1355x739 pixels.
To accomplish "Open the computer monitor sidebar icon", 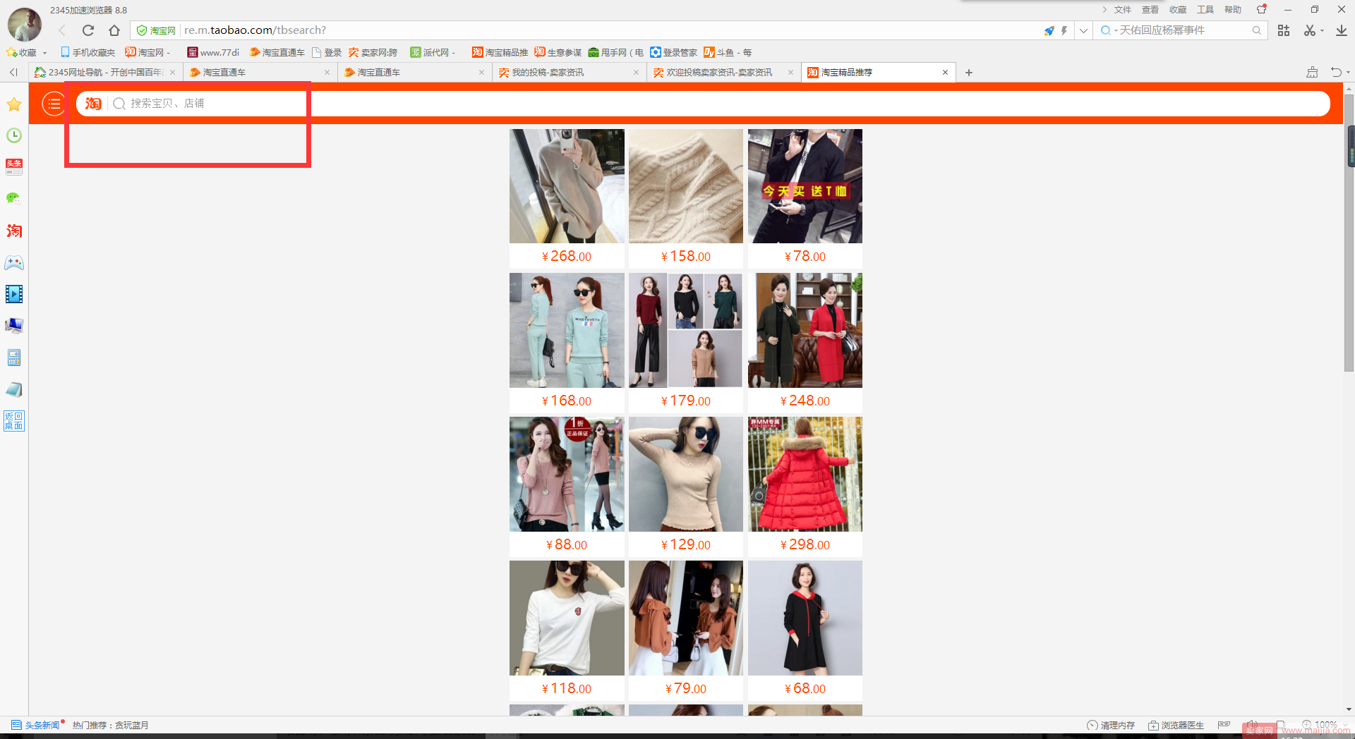I will (x=14, y=326).
